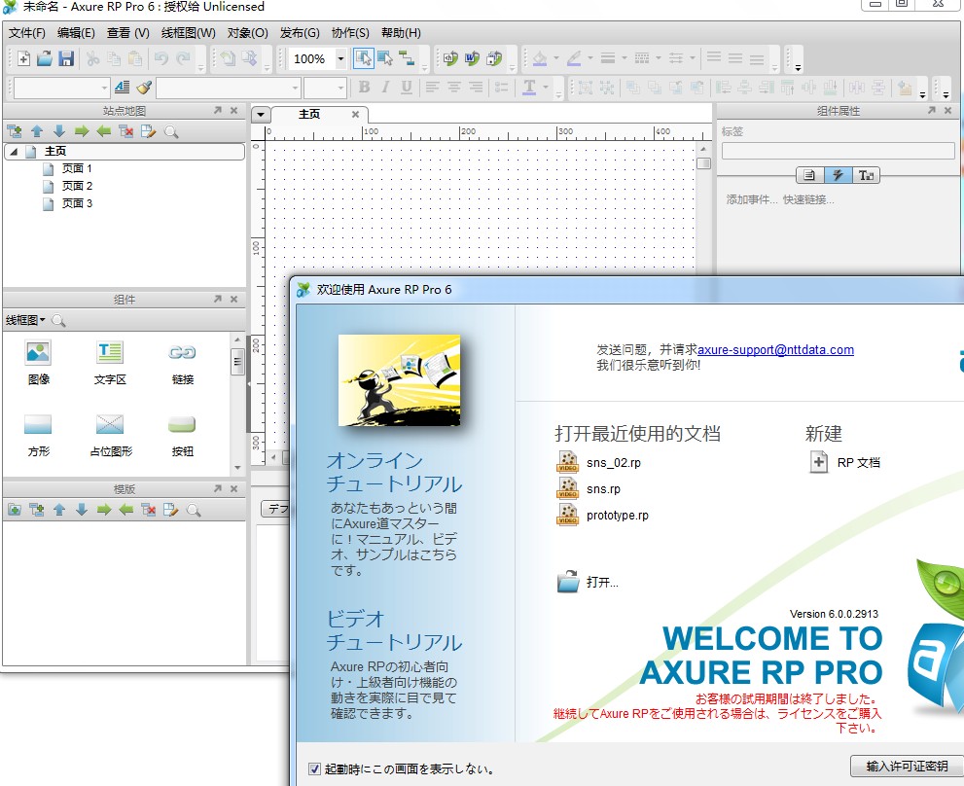This screenshot has height=786, width=964.
Task: Click the 输入许可证密钥 button
Action: (x=907, y=767)
